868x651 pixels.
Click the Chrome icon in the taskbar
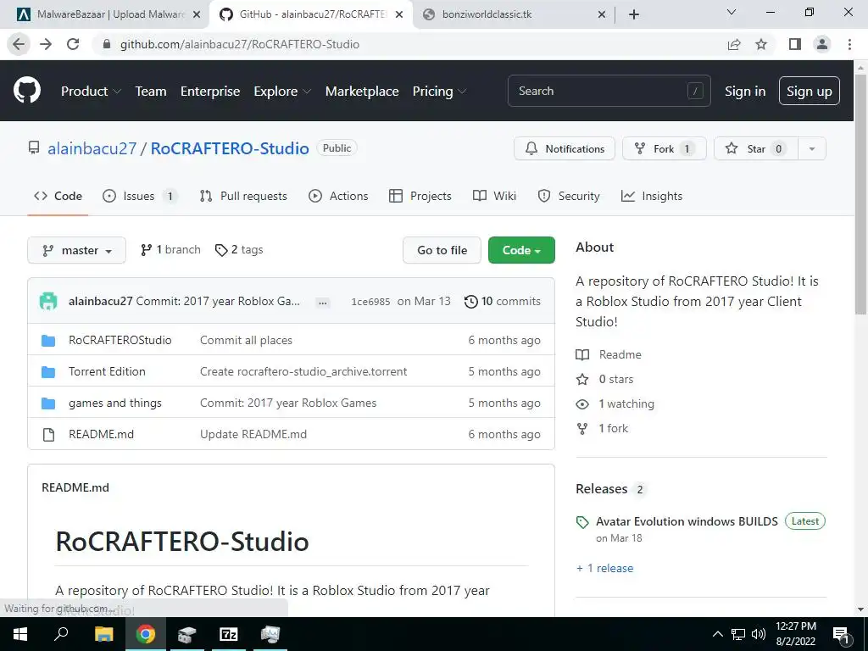146,634
